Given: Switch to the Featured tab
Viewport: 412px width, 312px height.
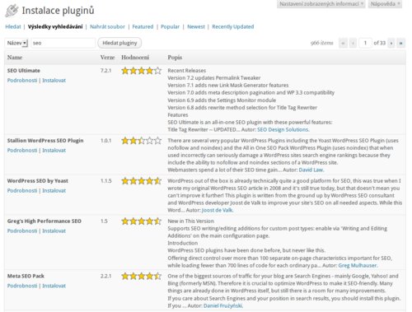Looking at the screenshot, I should click(143, 26).
